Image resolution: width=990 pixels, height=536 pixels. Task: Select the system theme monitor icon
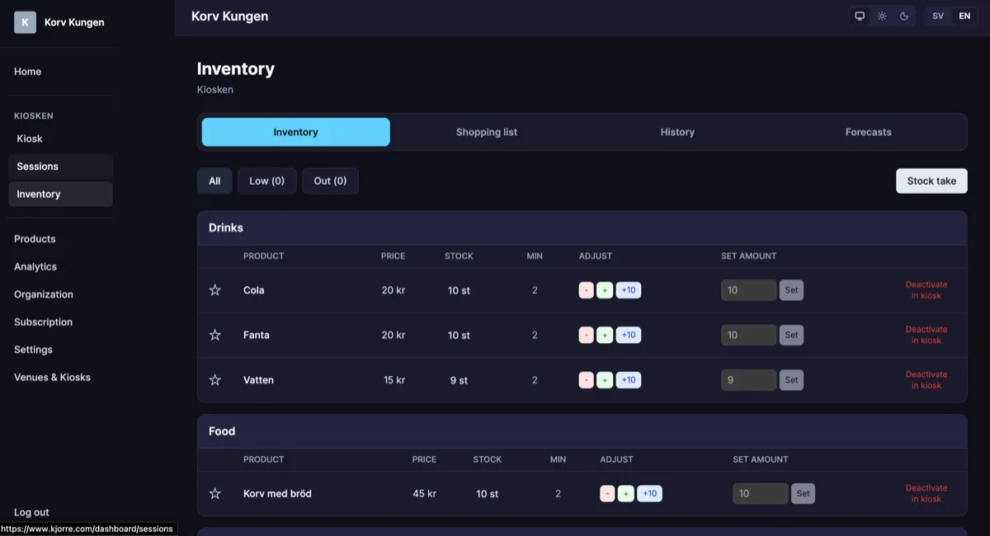click(860, 16)
